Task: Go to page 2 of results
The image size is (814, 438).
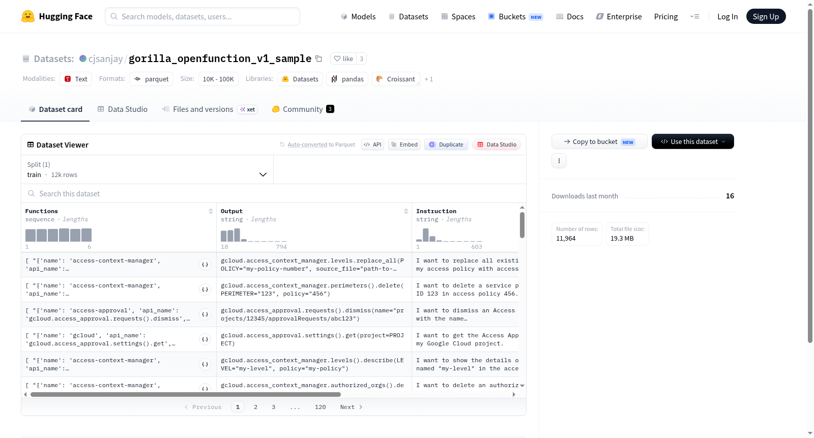Action: [x=255, y=407]
